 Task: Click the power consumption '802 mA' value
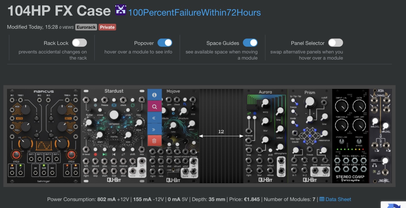point(106,199)
